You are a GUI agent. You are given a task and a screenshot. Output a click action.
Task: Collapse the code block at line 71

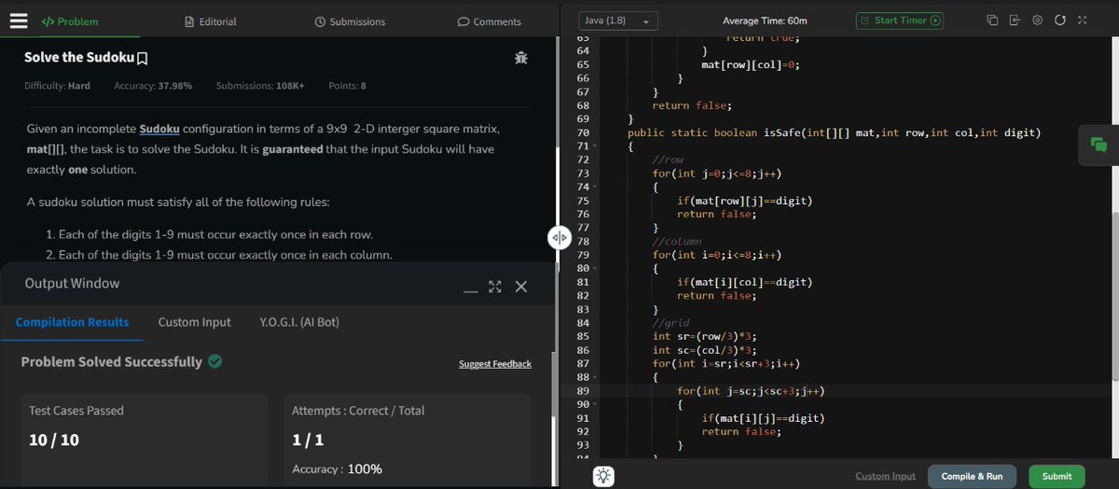pos(595,147)
